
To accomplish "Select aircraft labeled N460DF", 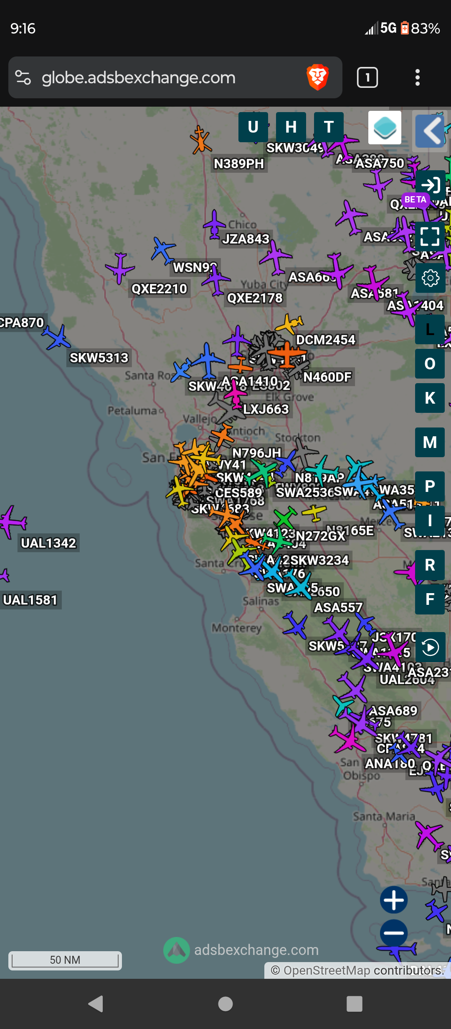I will pos(327,377).
